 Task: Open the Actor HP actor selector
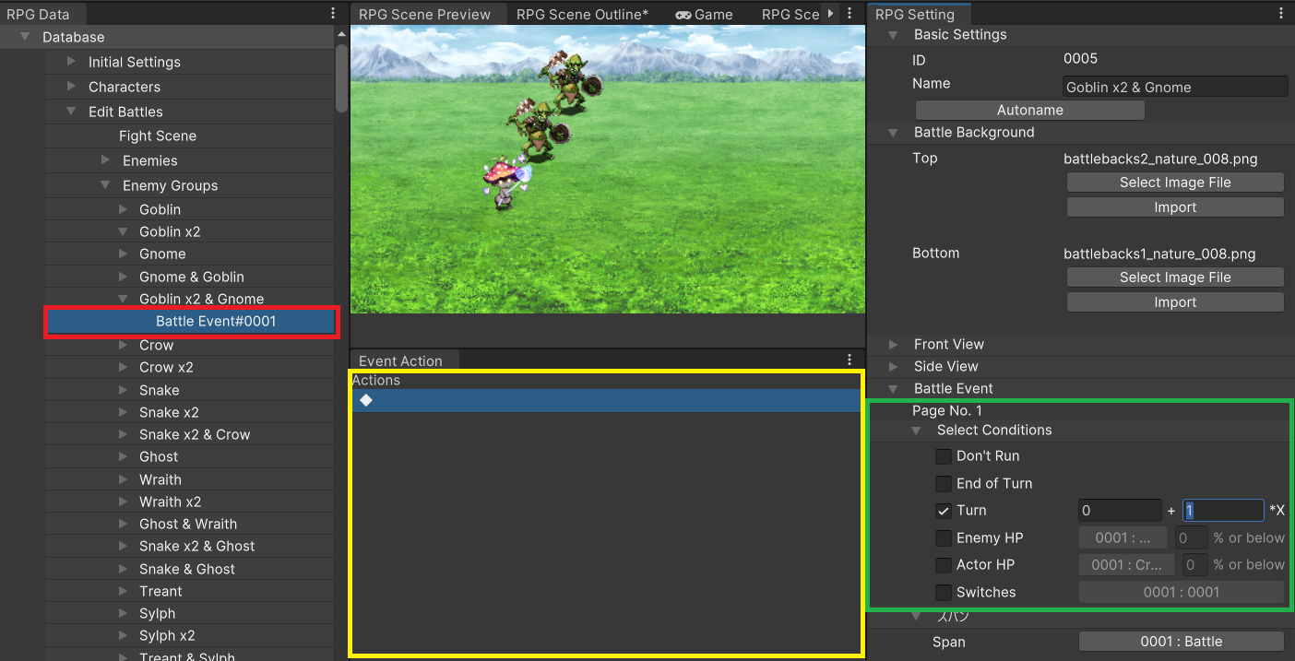1126,565
